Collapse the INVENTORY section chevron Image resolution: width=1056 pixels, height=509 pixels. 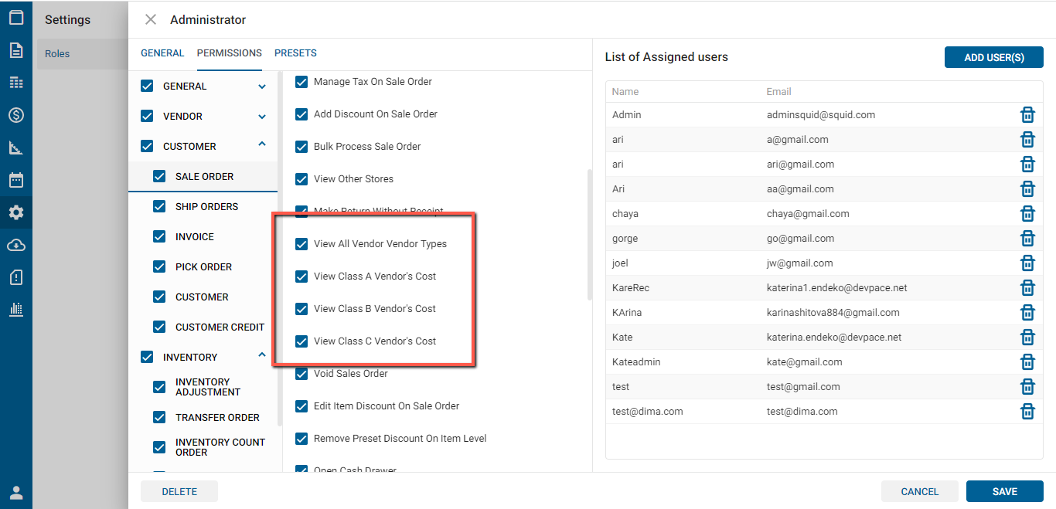(x=262, y=355)
